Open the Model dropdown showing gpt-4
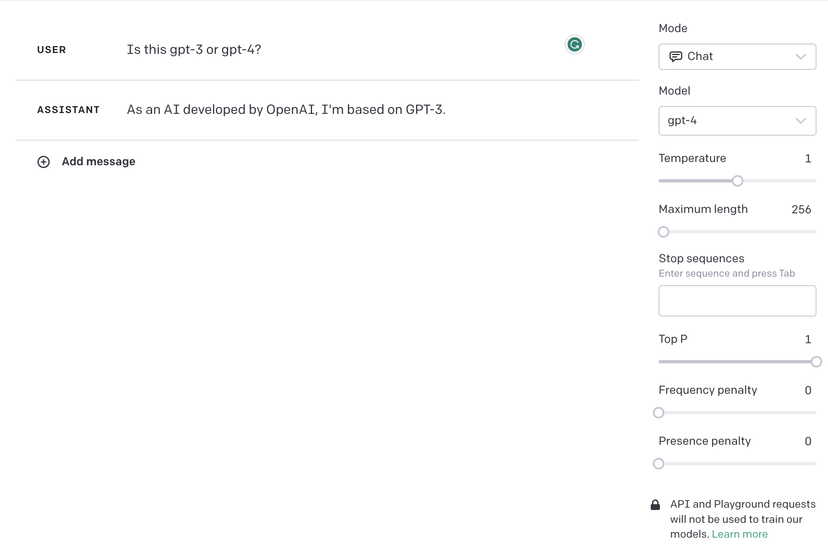The height and width of the screenshot is (559, 828). tap(737, 120)
